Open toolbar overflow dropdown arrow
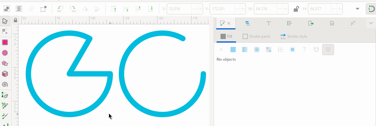This screenshot has width=376, height=126. pos(358,9)
